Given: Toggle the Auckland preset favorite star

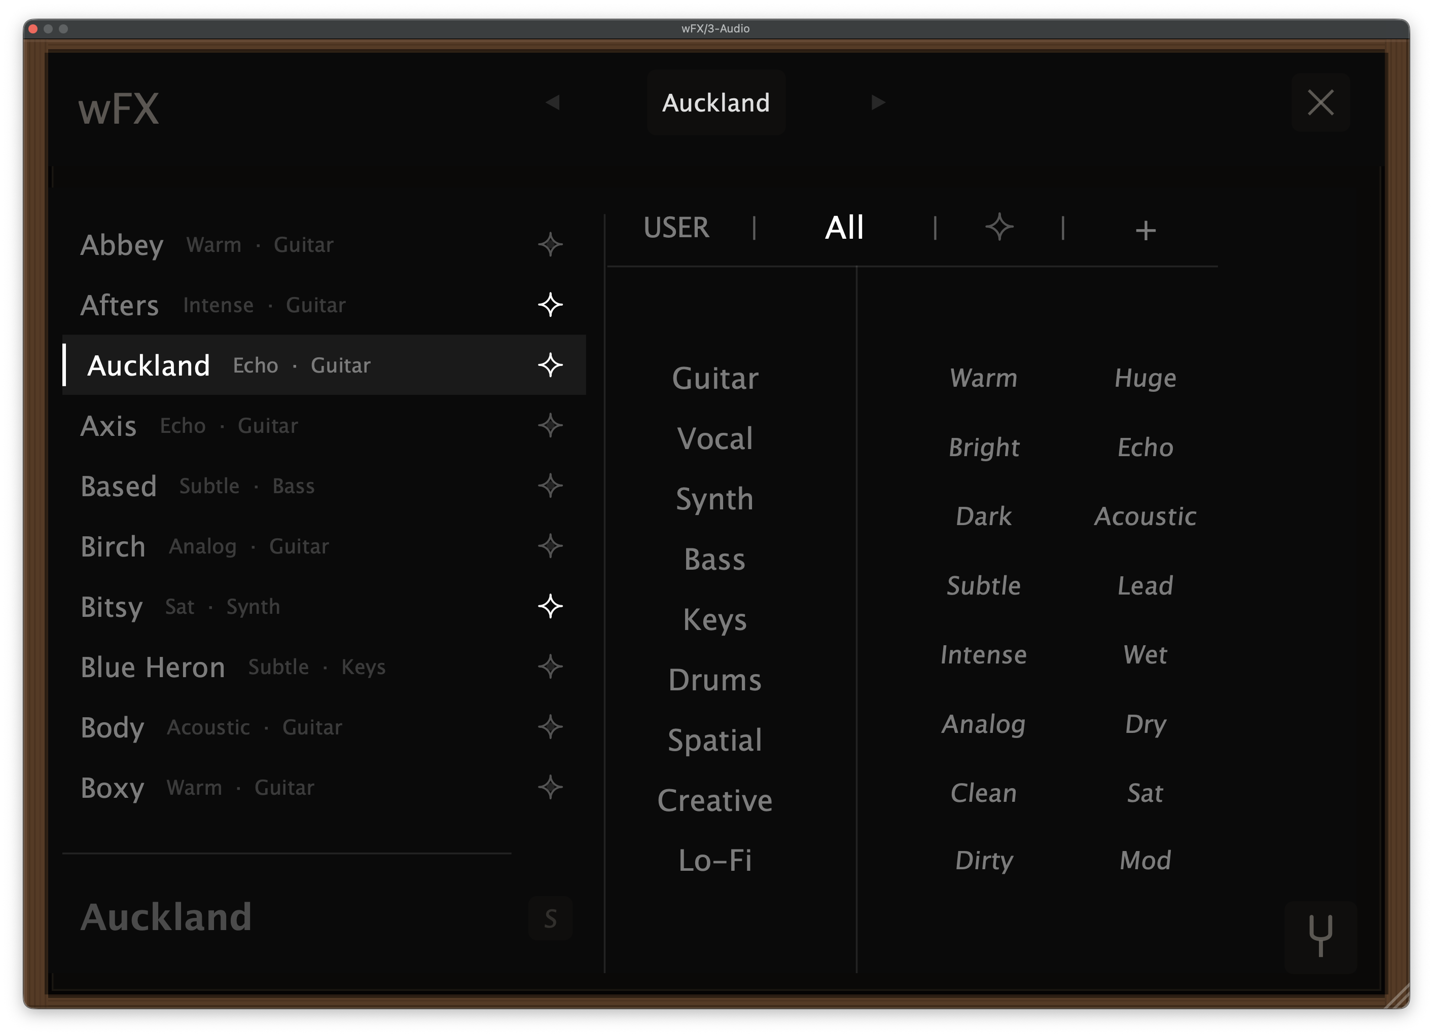Looking at the screenshot, I should point(550,365).
